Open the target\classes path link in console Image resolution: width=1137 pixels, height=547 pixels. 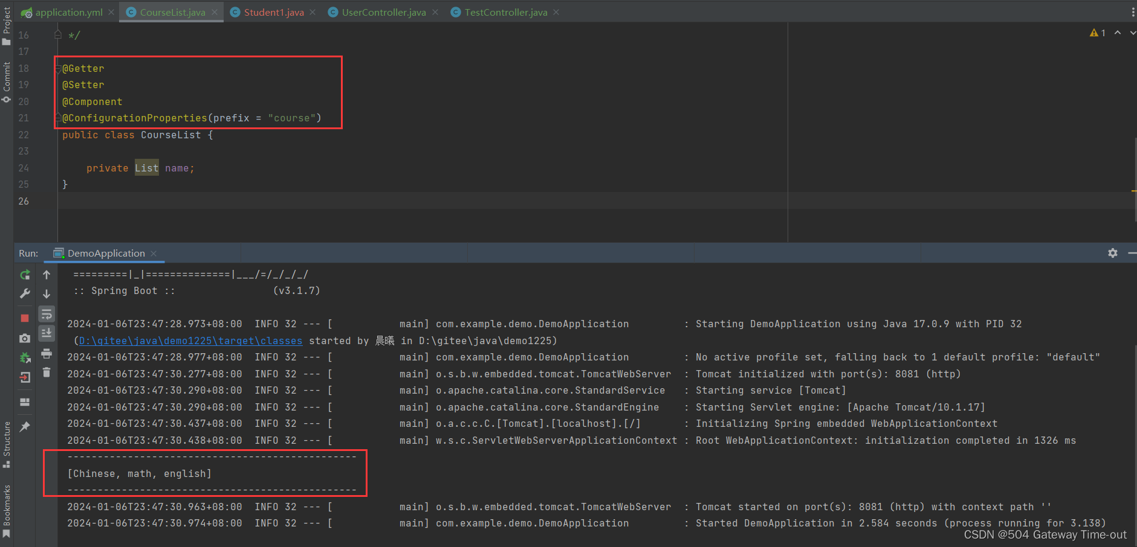190,341
